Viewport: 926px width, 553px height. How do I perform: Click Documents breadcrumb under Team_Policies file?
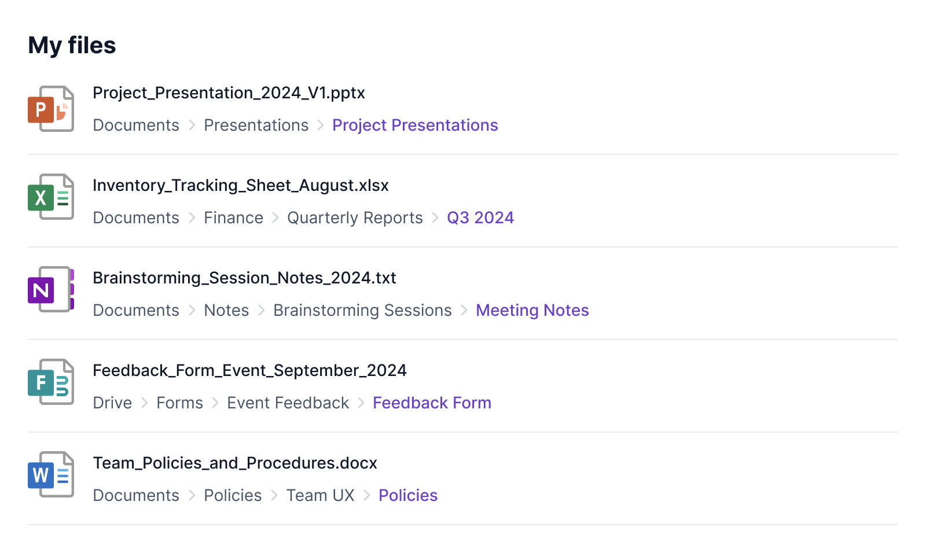click(x=136, y=496)
